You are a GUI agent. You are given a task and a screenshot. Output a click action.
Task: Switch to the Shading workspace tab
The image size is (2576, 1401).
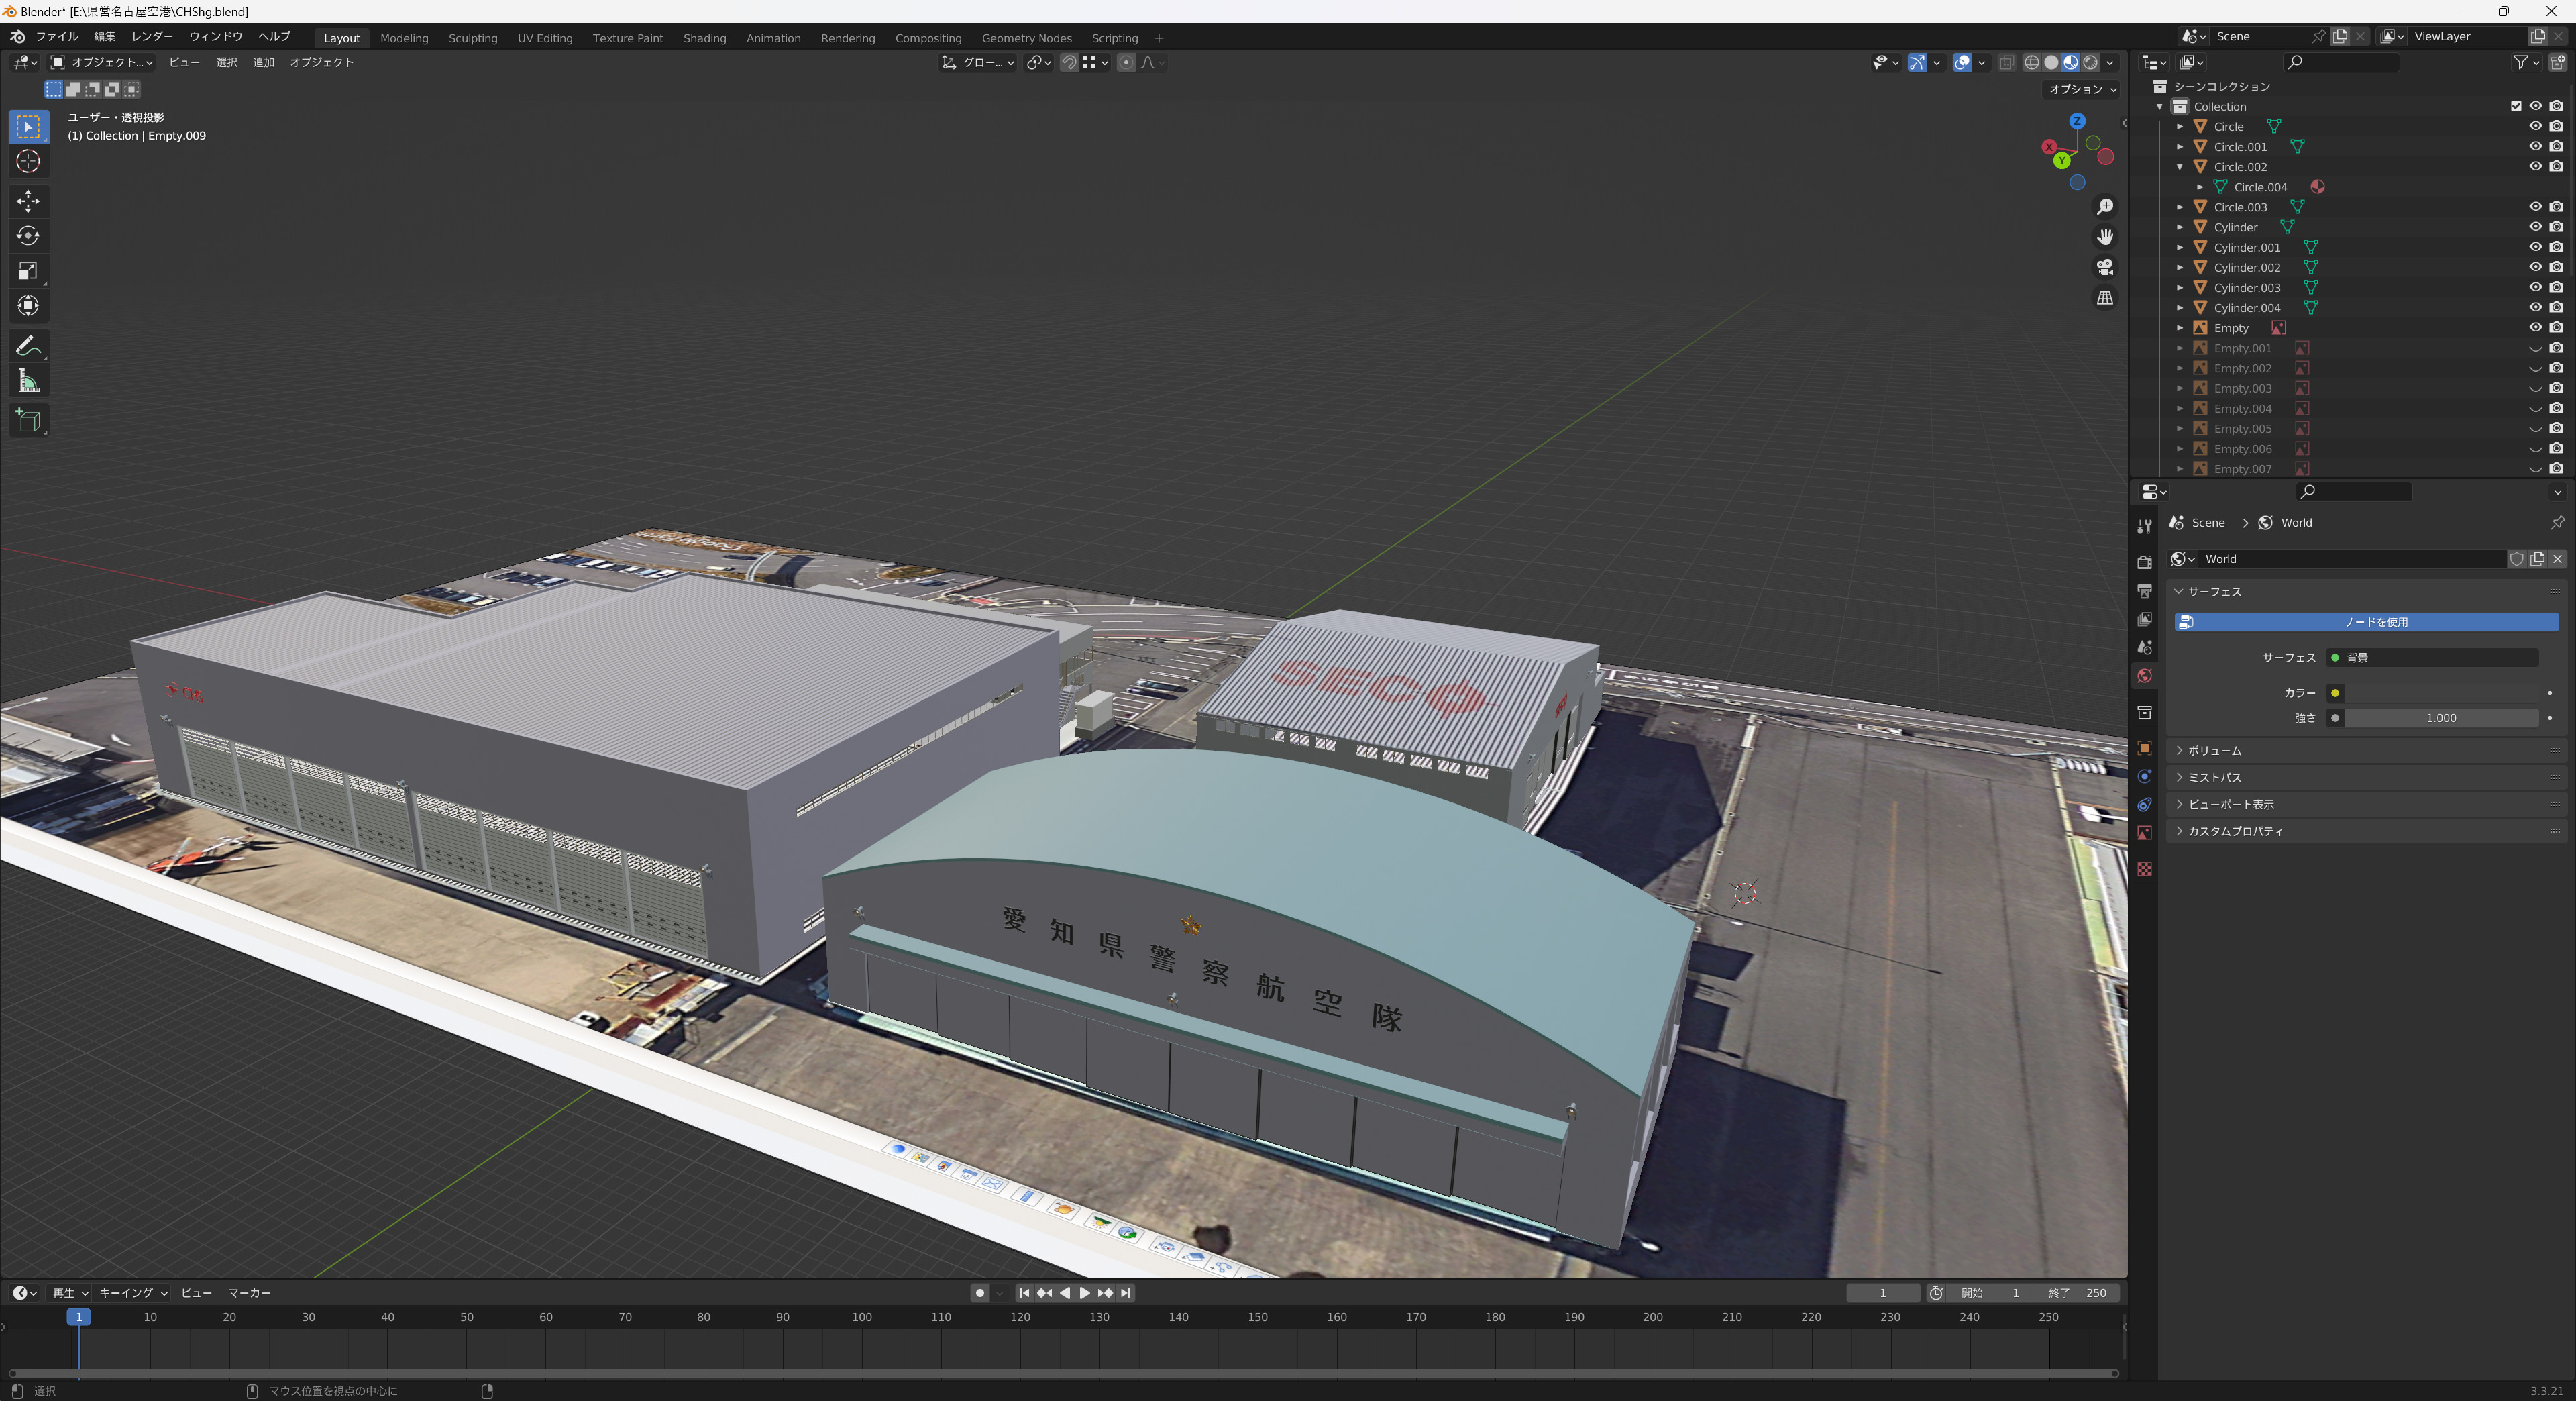pos(704,38)
